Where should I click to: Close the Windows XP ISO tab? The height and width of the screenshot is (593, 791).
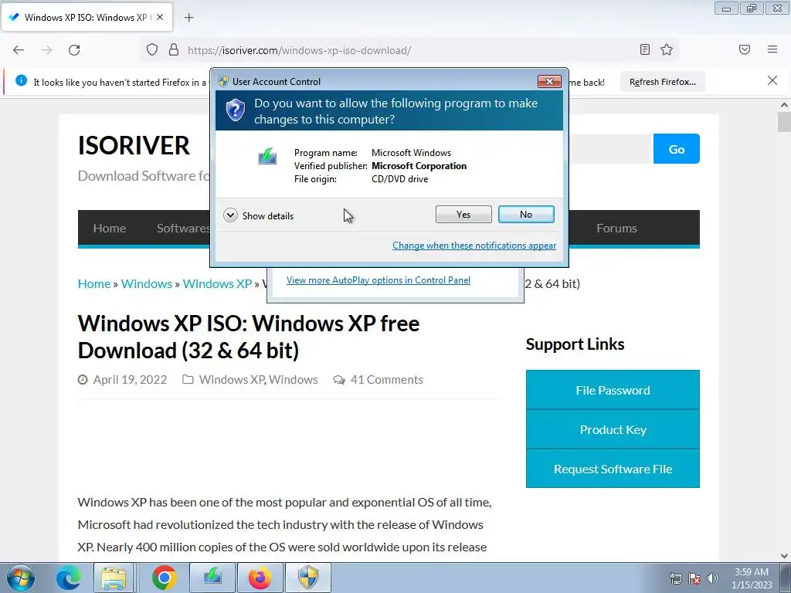click(x=160, y=17)
